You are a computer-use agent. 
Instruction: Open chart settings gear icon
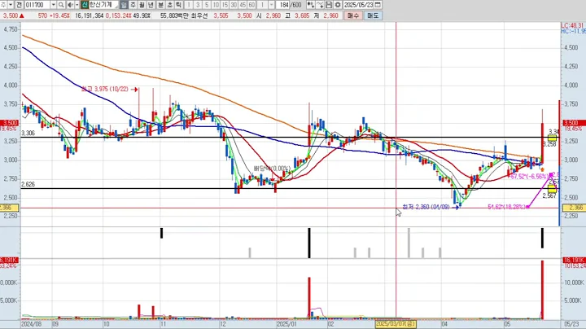(x=338, y=5)
